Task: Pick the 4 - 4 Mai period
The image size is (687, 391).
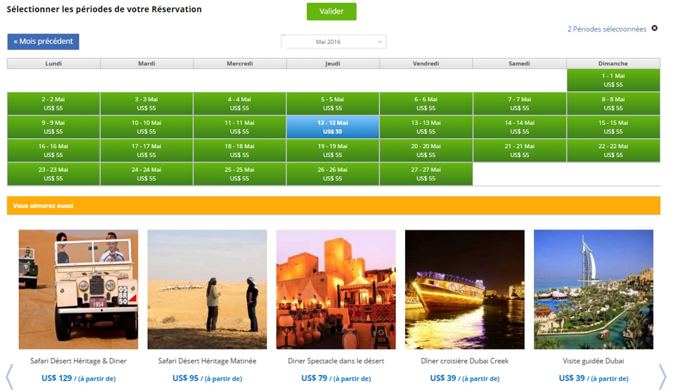Action: pos(240,104)
